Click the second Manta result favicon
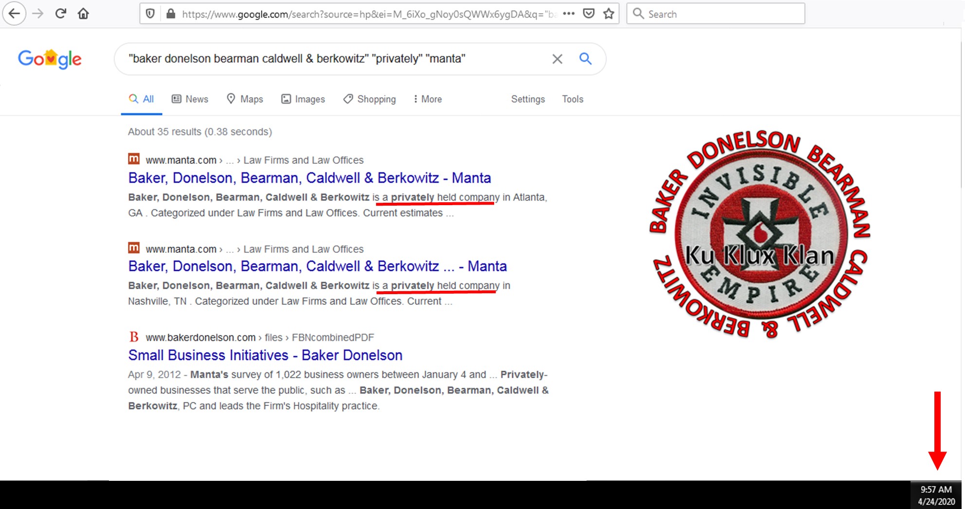 tap(134, 248)
